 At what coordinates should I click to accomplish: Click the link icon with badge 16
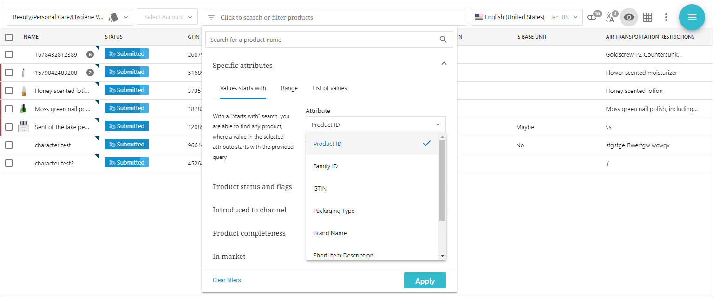[592, 17]
